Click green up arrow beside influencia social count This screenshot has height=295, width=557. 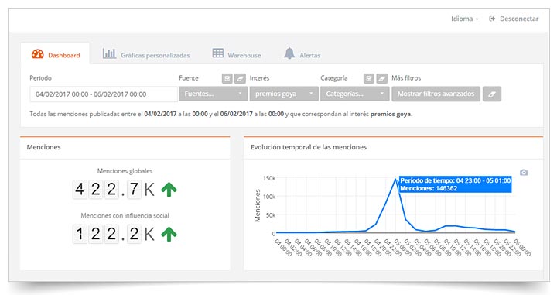169,234
